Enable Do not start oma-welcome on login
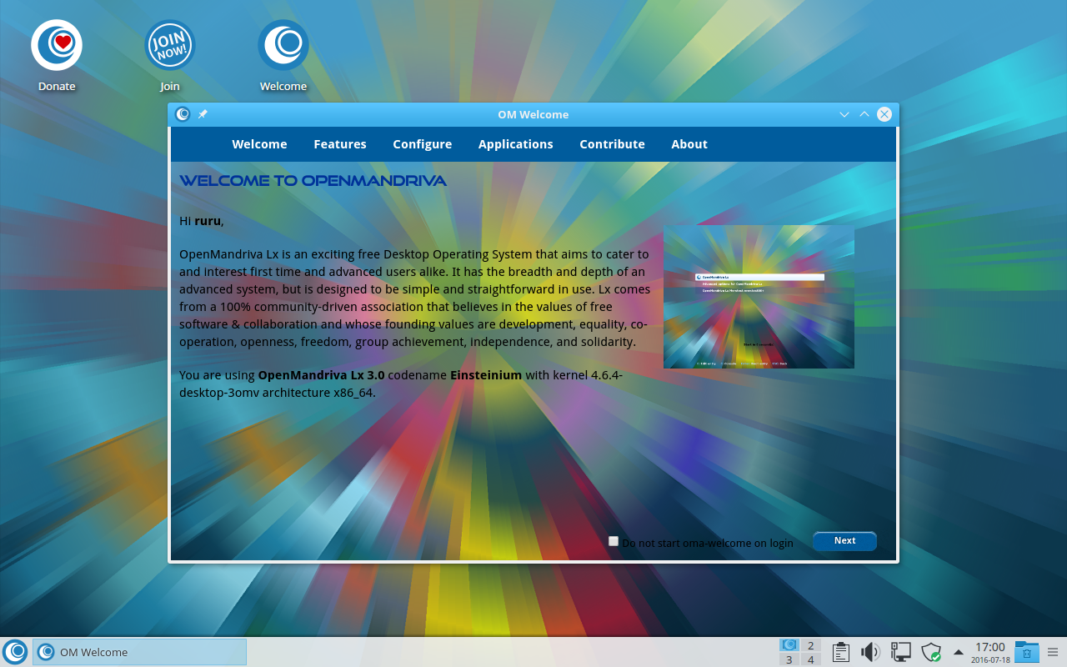 [614, 541]
